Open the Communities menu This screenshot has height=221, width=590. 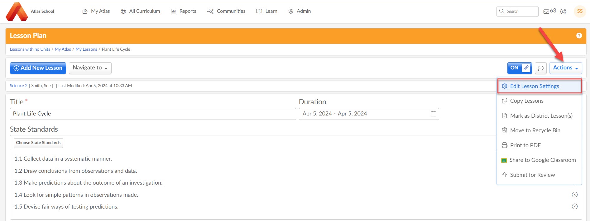click(226, 11)
